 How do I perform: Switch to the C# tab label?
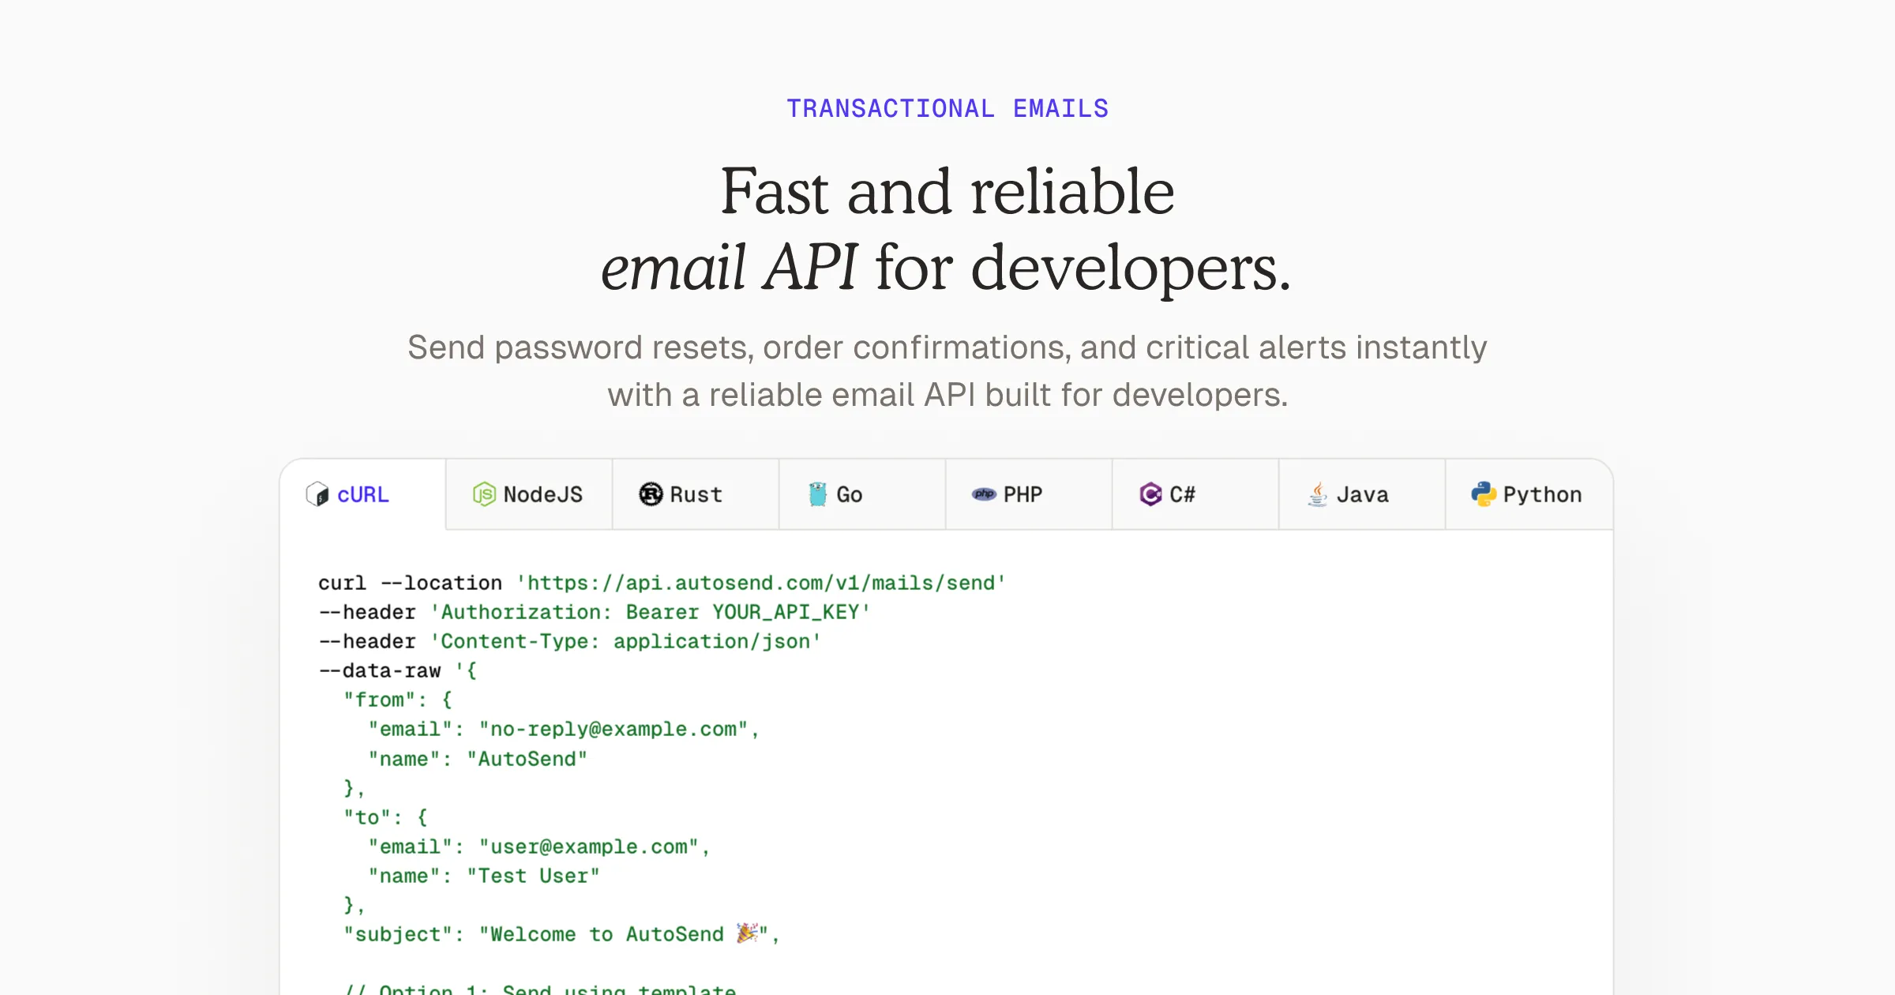pyautogui.click(x=1182, y=494)
